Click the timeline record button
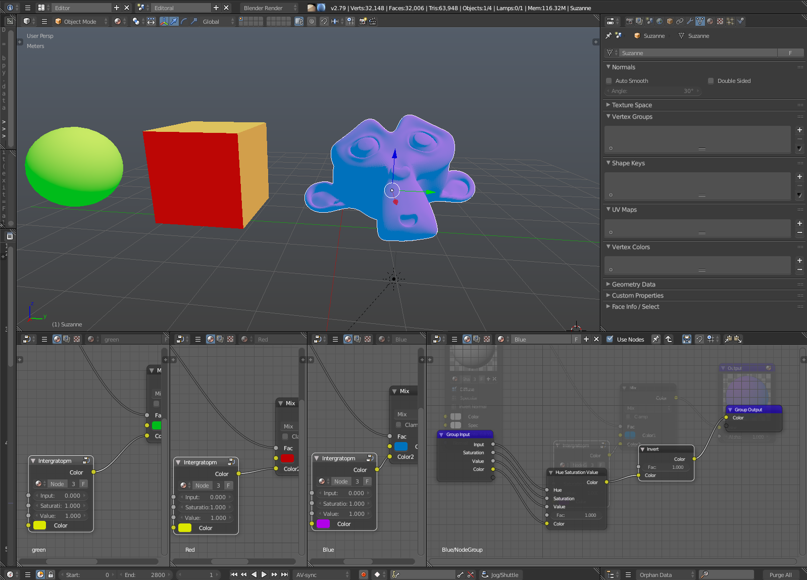 pyautogui.click(x=363, y=574)
